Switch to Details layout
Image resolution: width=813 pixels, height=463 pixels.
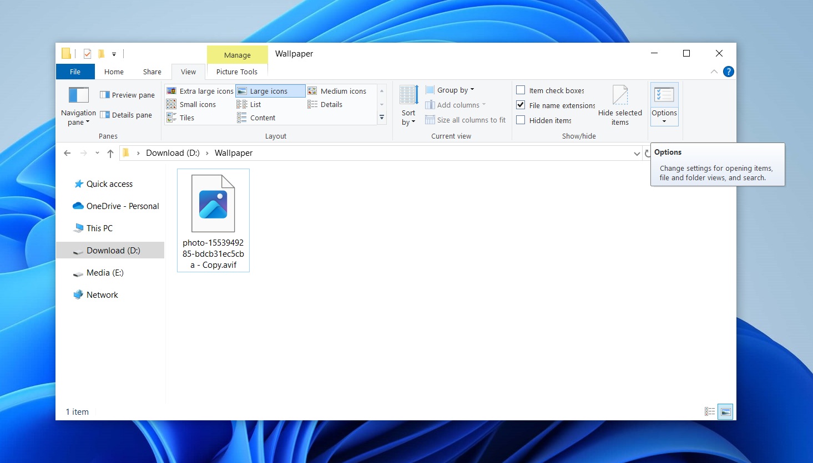tap(325, 104)
